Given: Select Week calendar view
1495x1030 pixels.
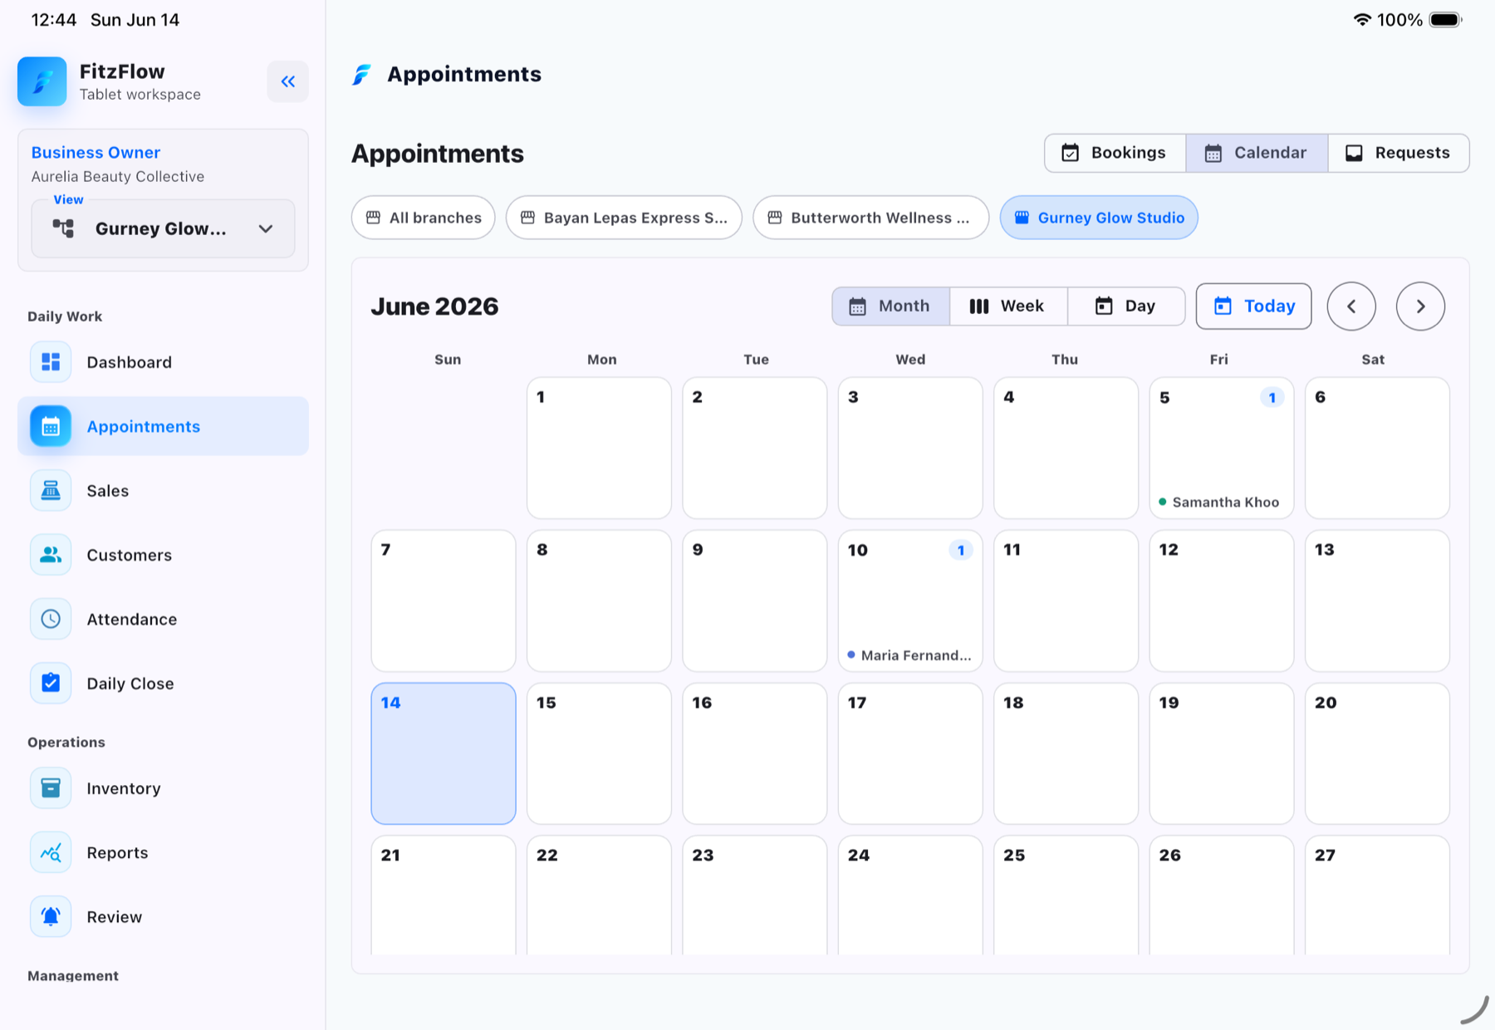Looking at the screenshot, I should tap(1008, 307).
